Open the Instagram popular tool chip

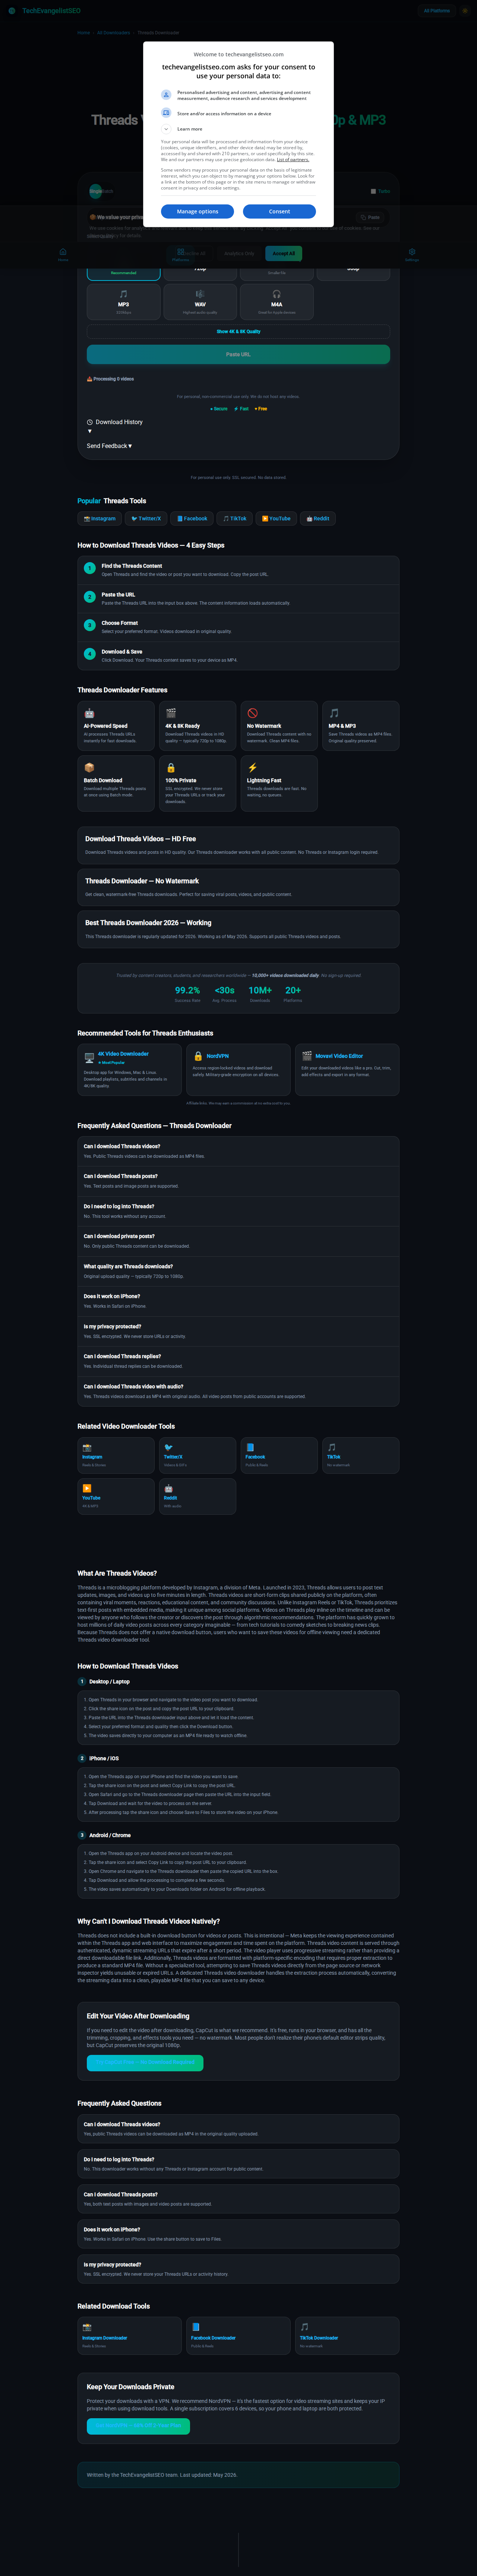pyautogui.click(x=99, y=518)
